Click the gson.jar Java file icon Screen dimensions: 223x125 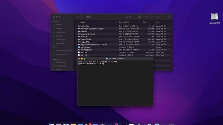click(79, 31)
